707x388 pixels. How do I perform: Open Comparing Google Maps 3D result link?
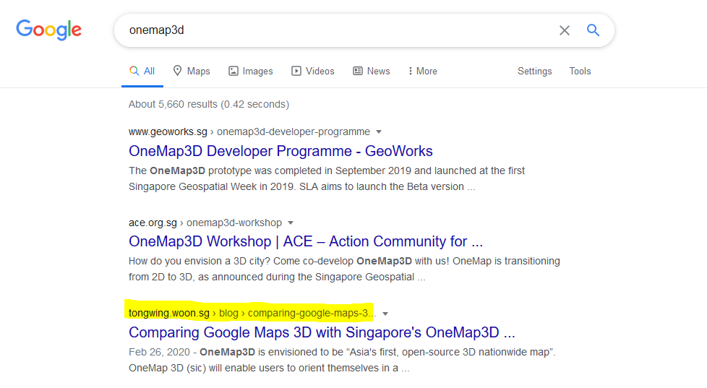coord(322,332)
